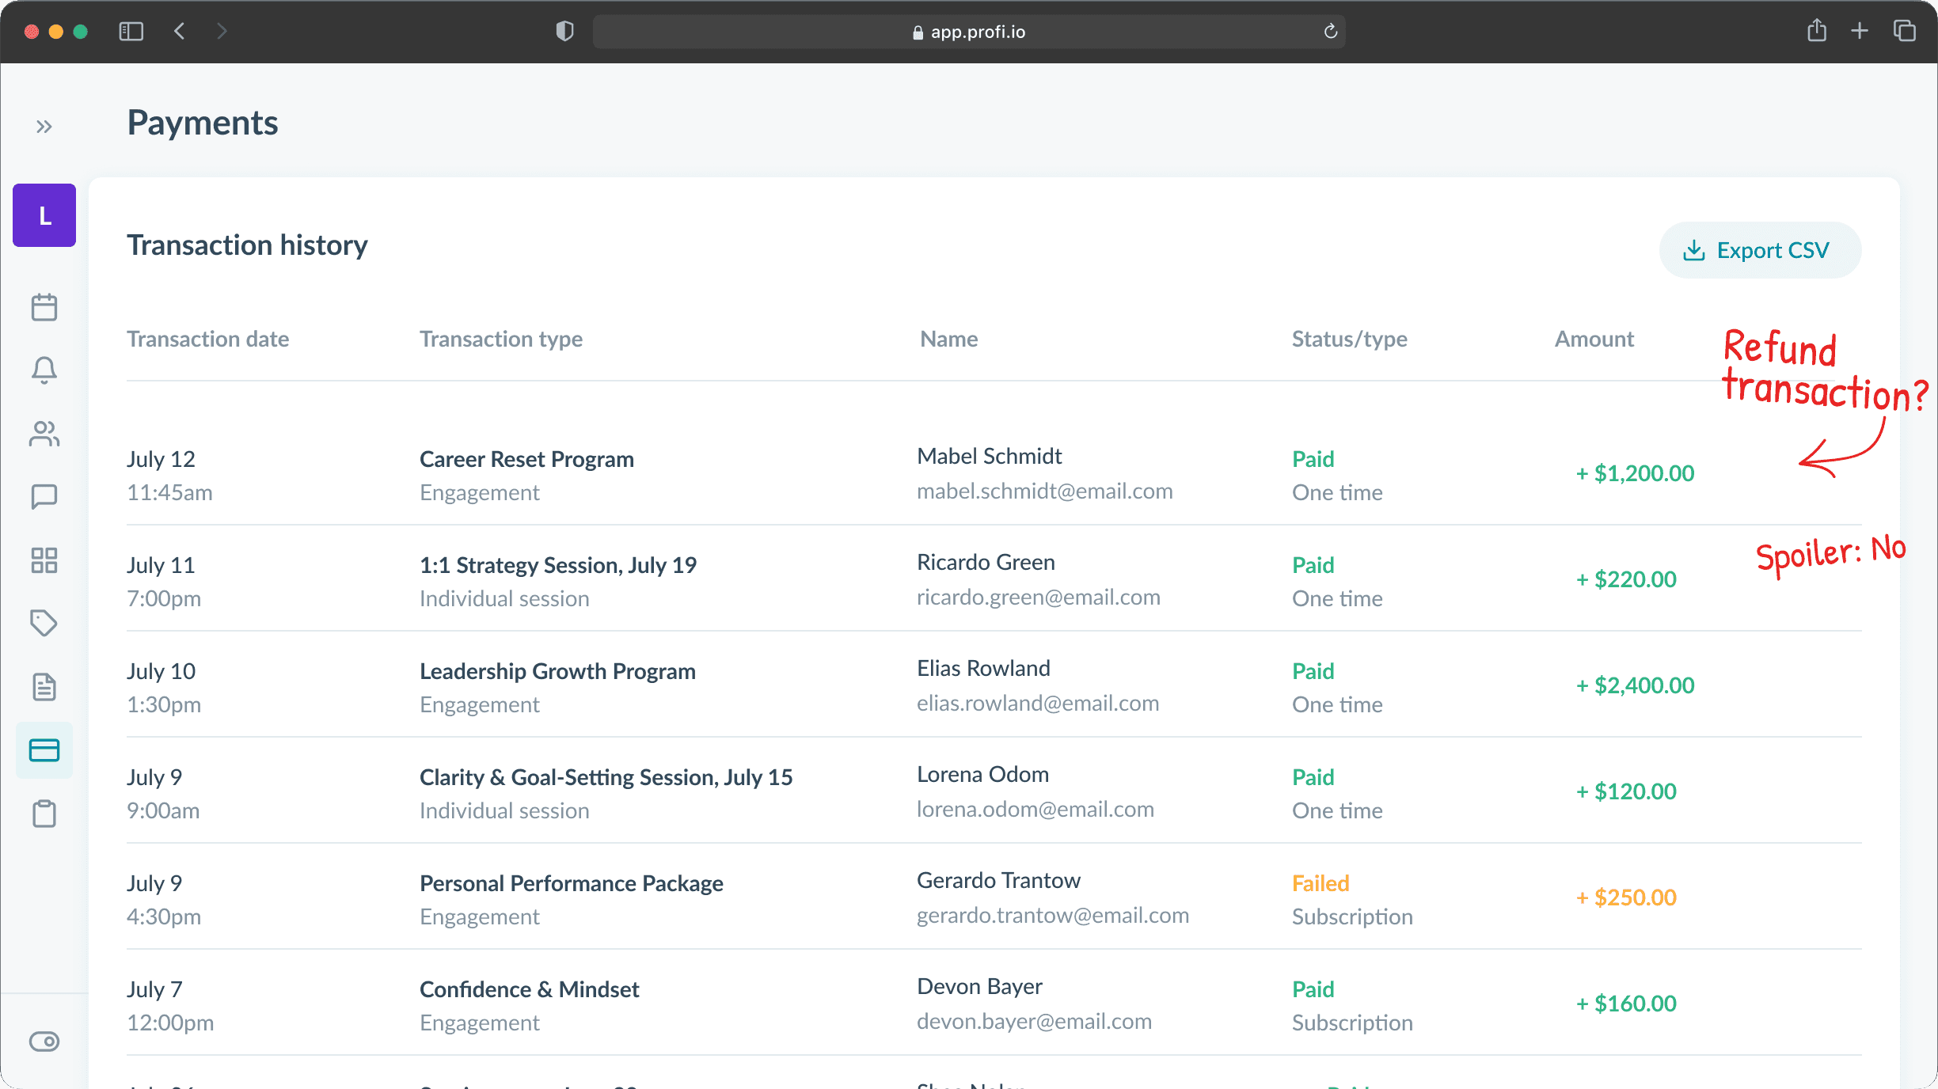Toggle the switch icon at sidebar bottom

point(44,1042)
